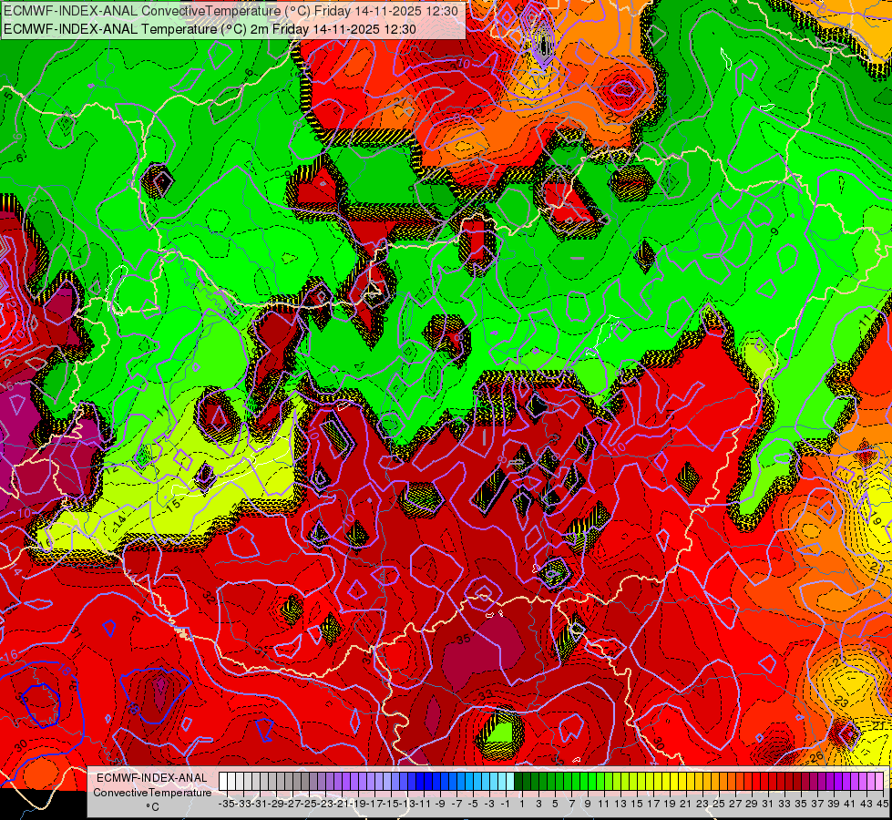This screenshot has width=892, height=820.
Task: Click the ECMWF-INDEX-ANAL label in the legend
Action: click(x=151, y=777)
